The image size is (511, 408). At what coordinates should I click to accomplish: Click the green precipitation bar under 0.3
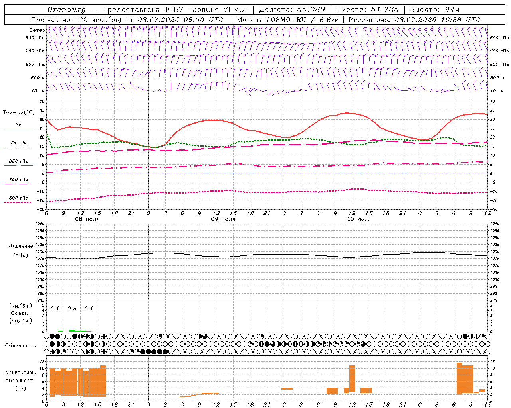(x=72, y=330)
